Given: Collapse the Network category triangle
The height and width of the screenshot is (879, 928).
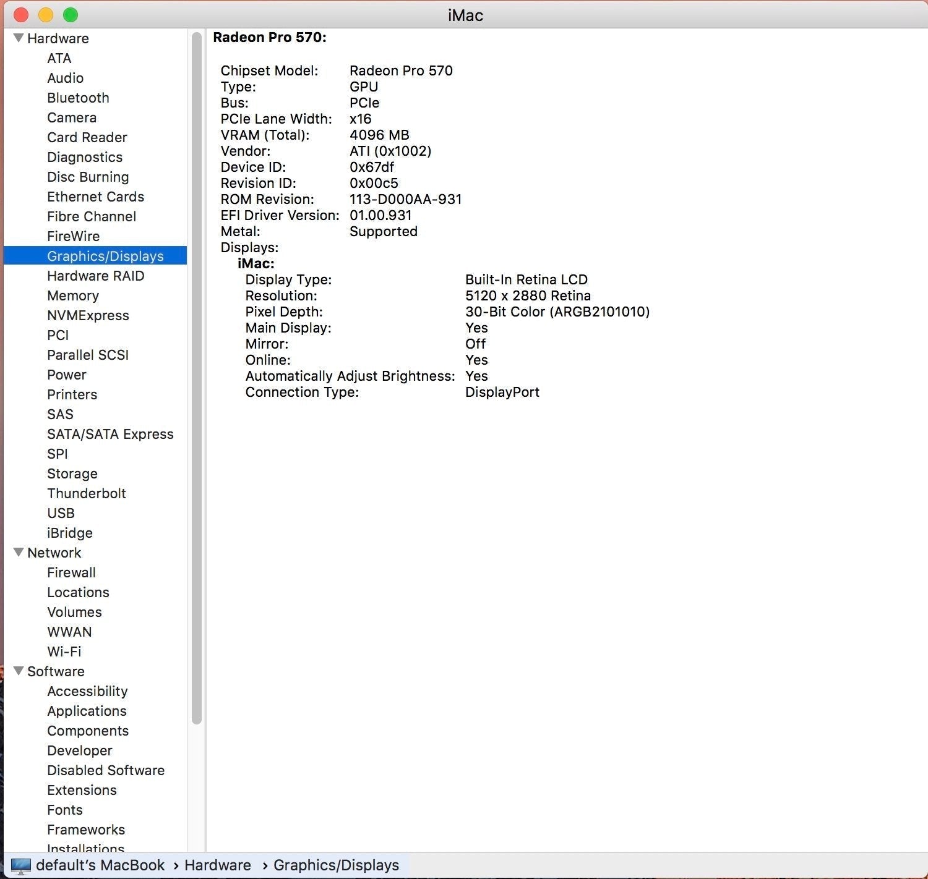Looking at the screenshot, I should click(19, 552).
